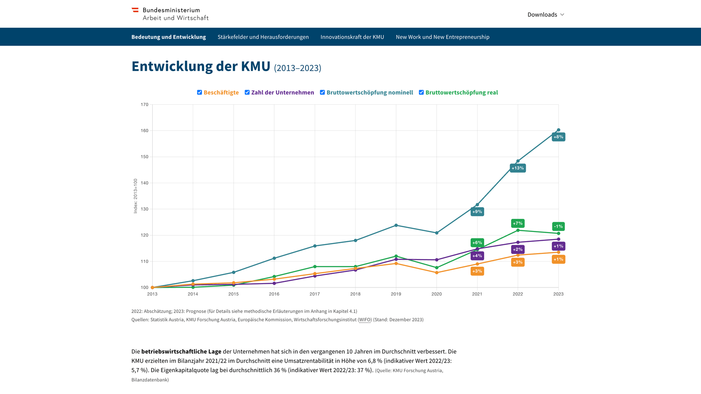Switch to Innovationskraft der KMU tab
701x394 pixels.
click(352, 37)
